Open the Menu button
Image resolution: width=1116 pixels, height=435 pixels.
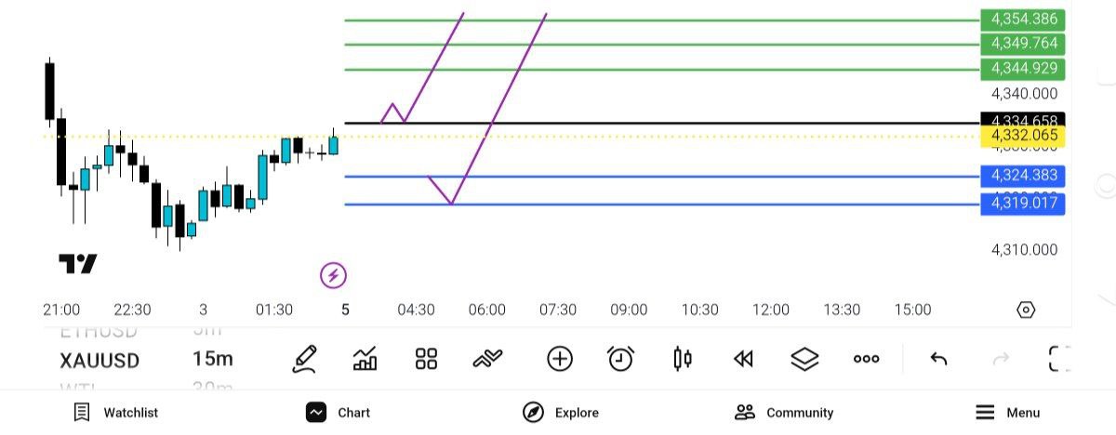tap(1007, 413)
